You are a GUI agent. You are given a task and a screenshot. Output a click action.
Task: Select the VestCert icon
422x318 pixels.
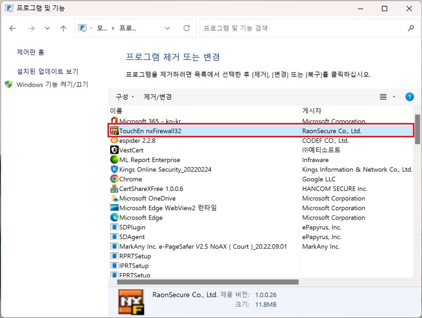[114, 150]
